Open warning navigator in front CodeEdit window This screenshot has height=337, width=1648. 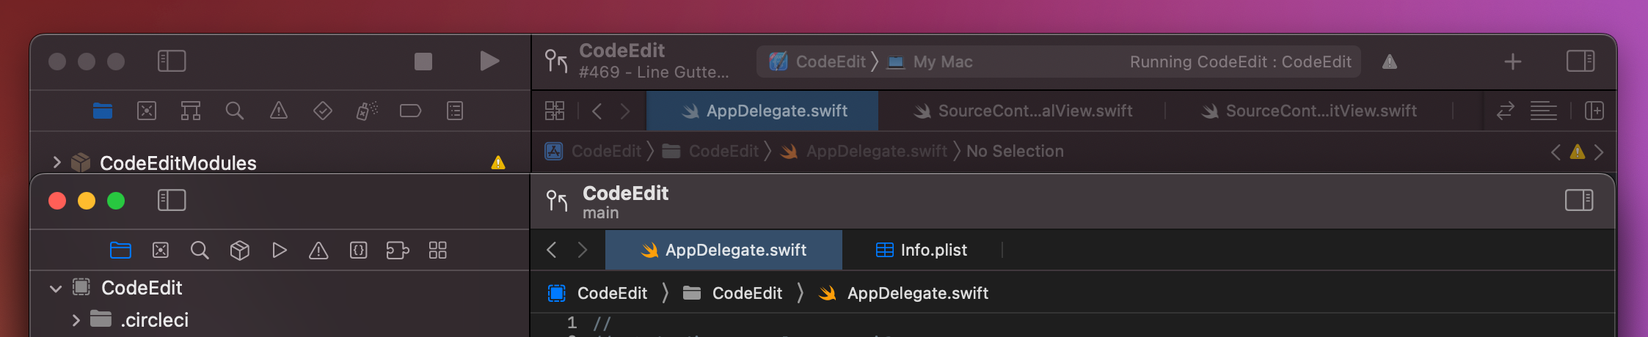(318, 251)
